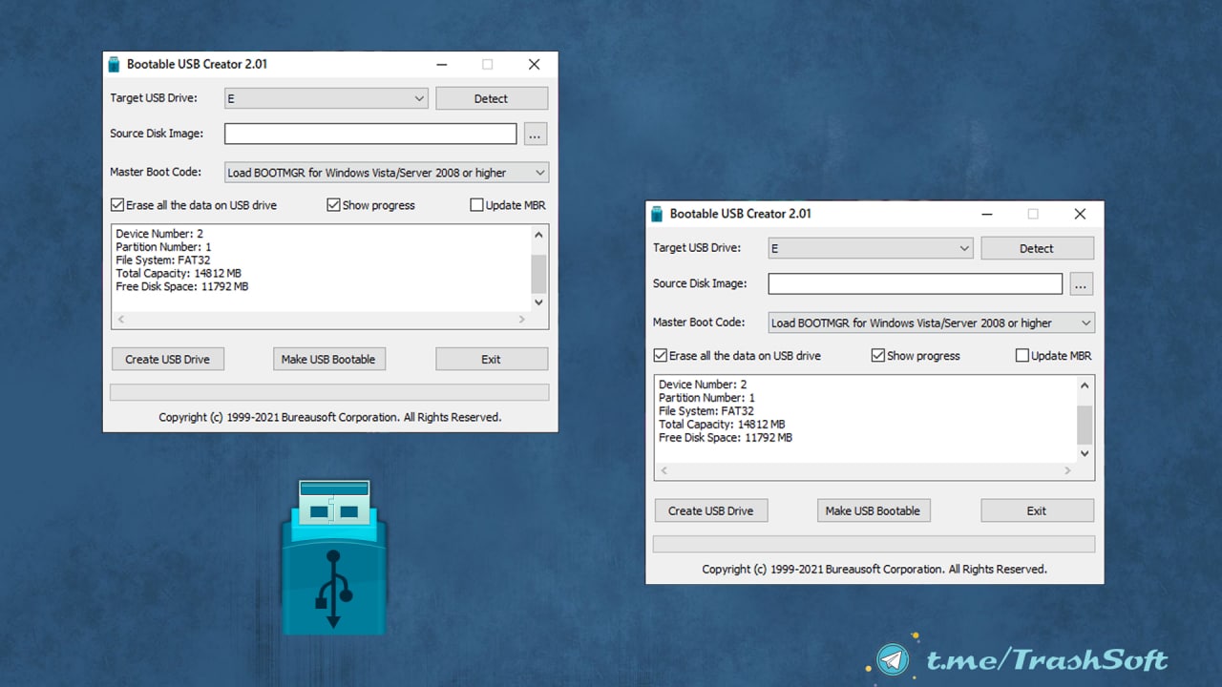
Task: Close the left Bootable USB Creator window
Action: tap(535, 65)
